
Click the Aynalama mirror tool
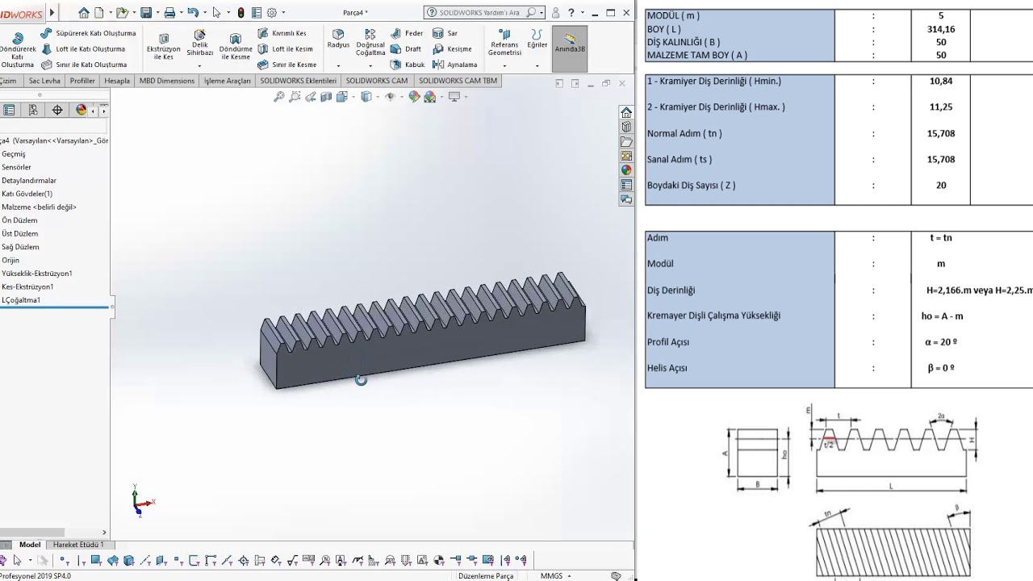tap(454, 65)
